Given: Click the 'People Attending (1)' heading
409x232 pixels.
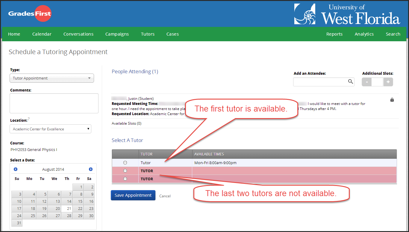Looking at the screenshot, I should tap(135, 71).
